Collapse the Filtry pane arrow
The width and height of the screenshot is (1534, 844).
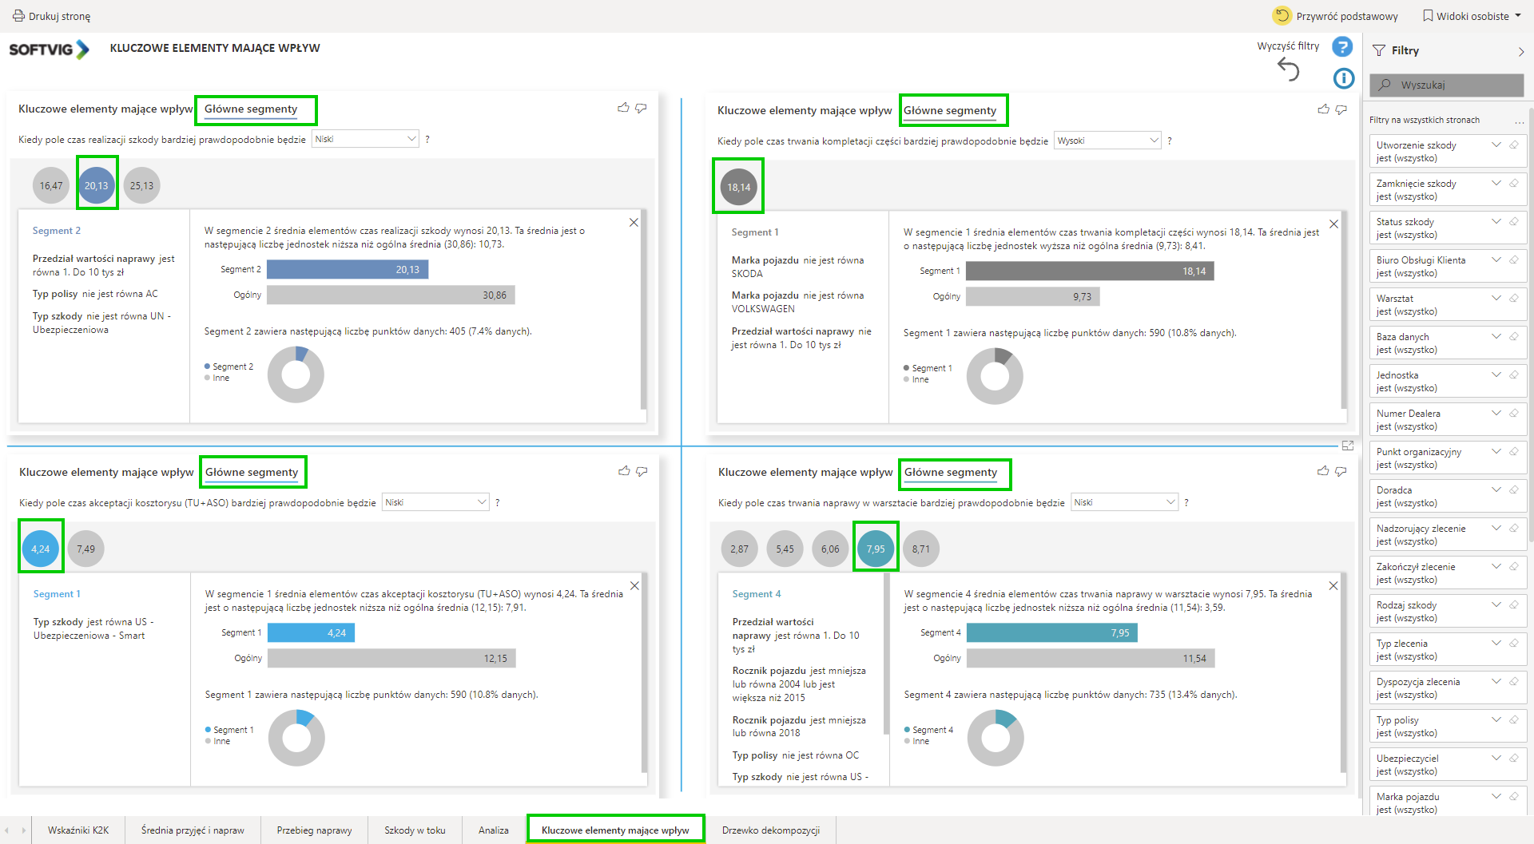click(x=1520, y=51)
